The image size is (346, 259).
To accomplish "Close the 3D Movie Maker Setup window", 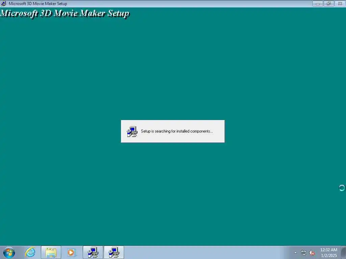I will coord(340,3).
